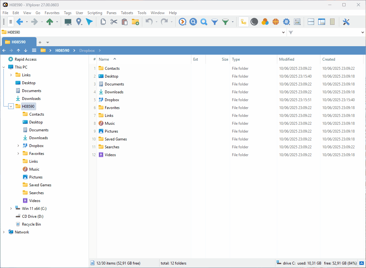Expand the Dropbox tree node
366x268 pixels.
click(18, 146)
